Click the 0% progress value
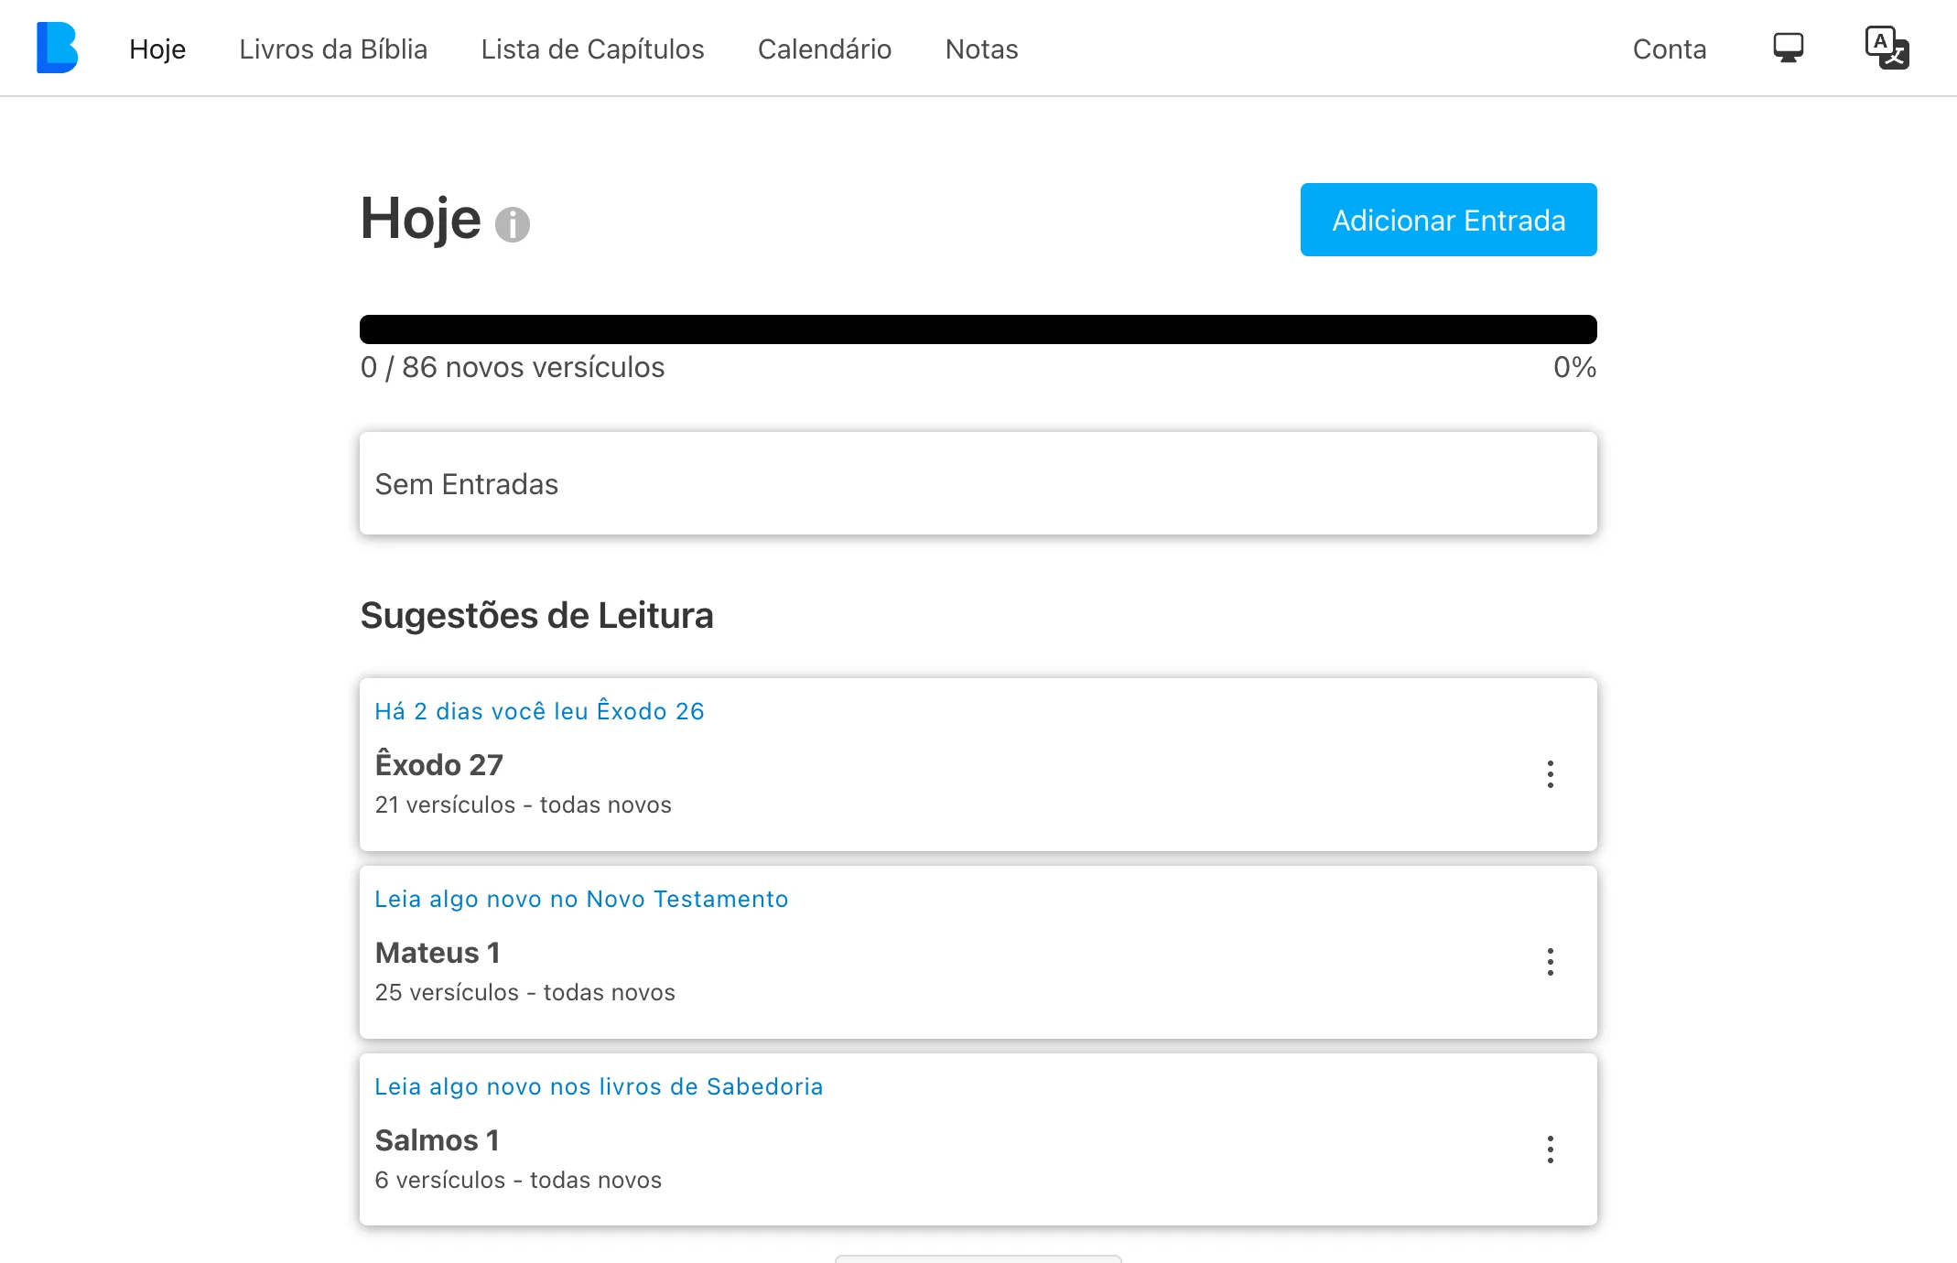The image size is (1957, 1263). point(1574,367)
